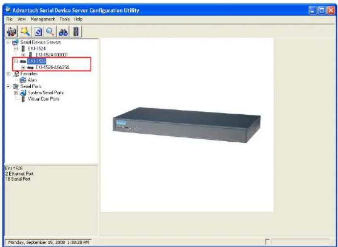Click the '2 Ethernet Port' info text
This screenshot has width=338, height=247.
19,174
